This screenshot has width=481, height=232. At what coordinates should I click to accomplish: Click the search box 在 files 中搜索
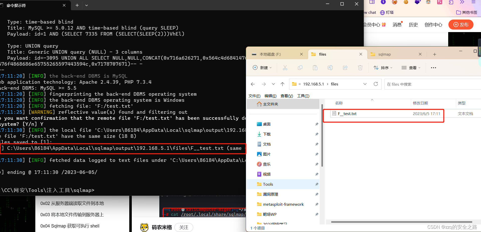point(433,84)
